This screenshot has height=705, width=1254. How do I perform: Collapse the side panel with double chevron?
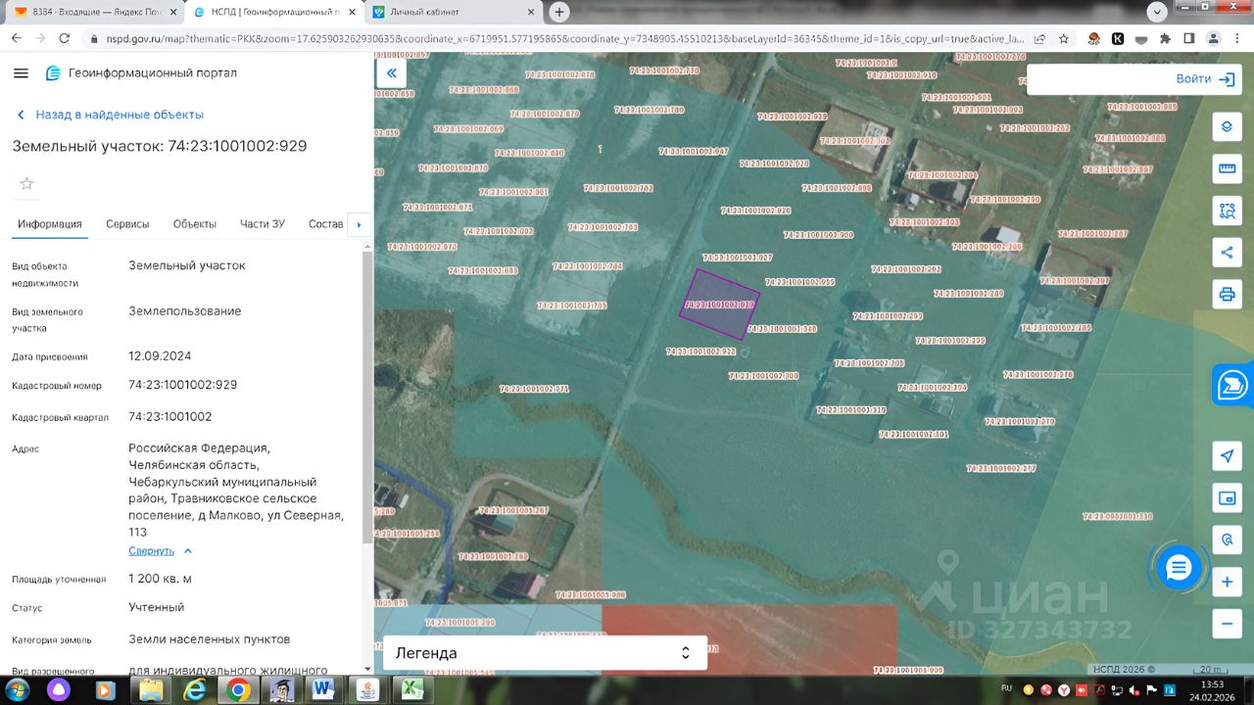click(392, 72)
